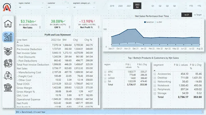Select the Manufacturing Cost line item

tap(29, 72)
